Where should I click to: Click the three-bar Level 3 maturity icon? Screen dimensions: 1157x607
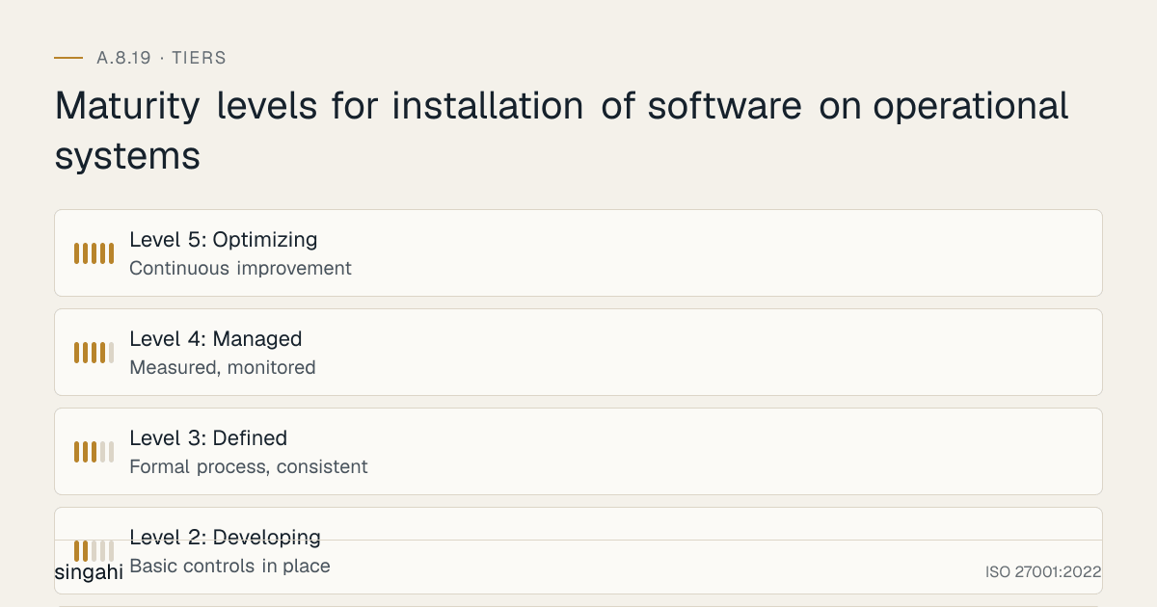tap(94, 452)
